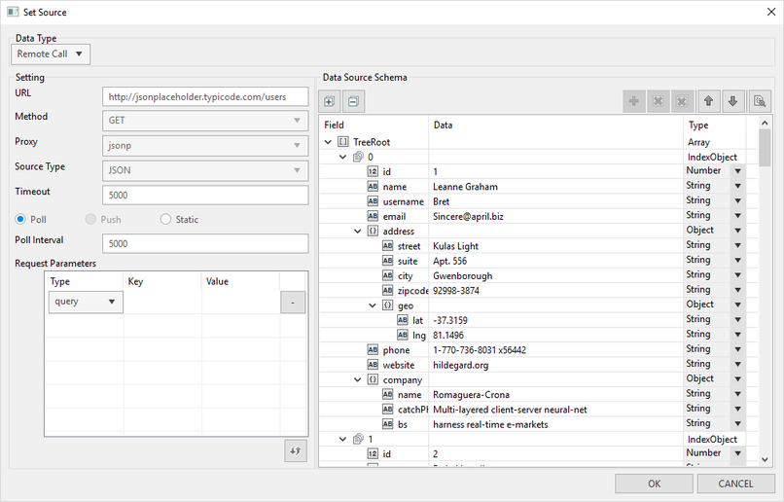Select the Push radio button

[89, 219]
